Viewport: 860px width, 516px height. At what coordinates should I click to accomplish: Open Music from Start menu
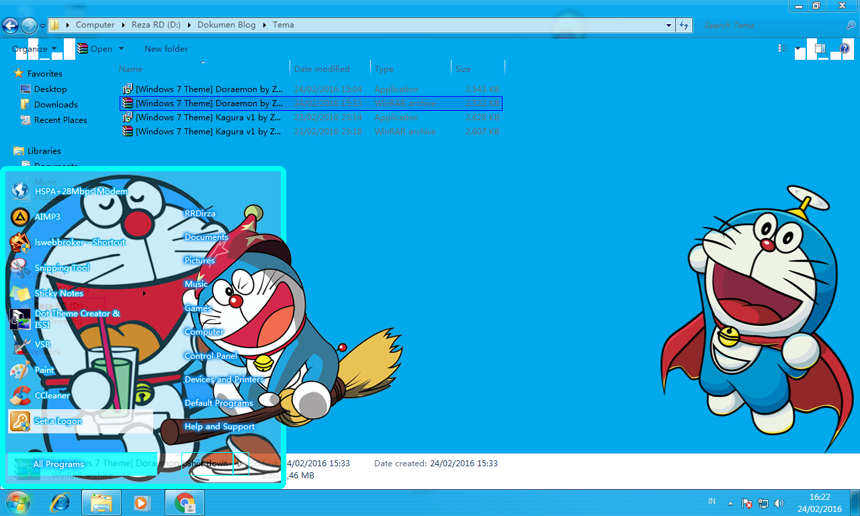pos(196,284)
